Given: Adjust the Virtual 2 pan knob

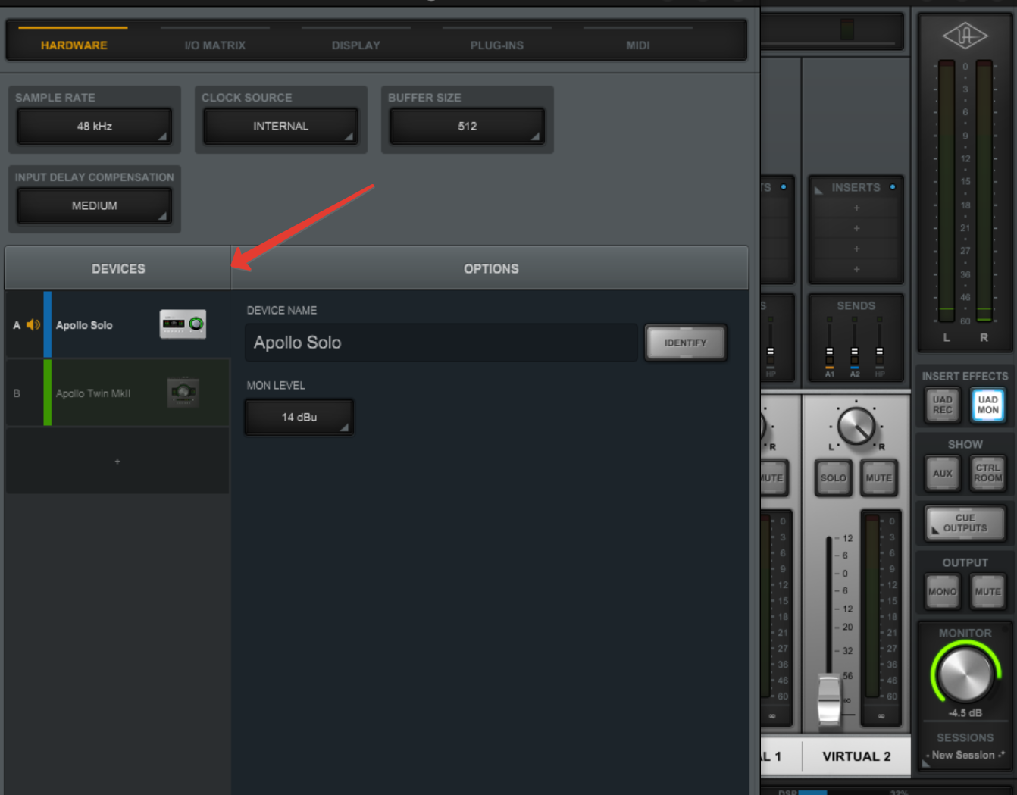Looking at the screenshot, I should [856, 427].
